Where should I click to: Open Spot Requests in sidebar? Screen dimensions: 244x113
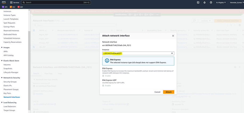(9, 23)
